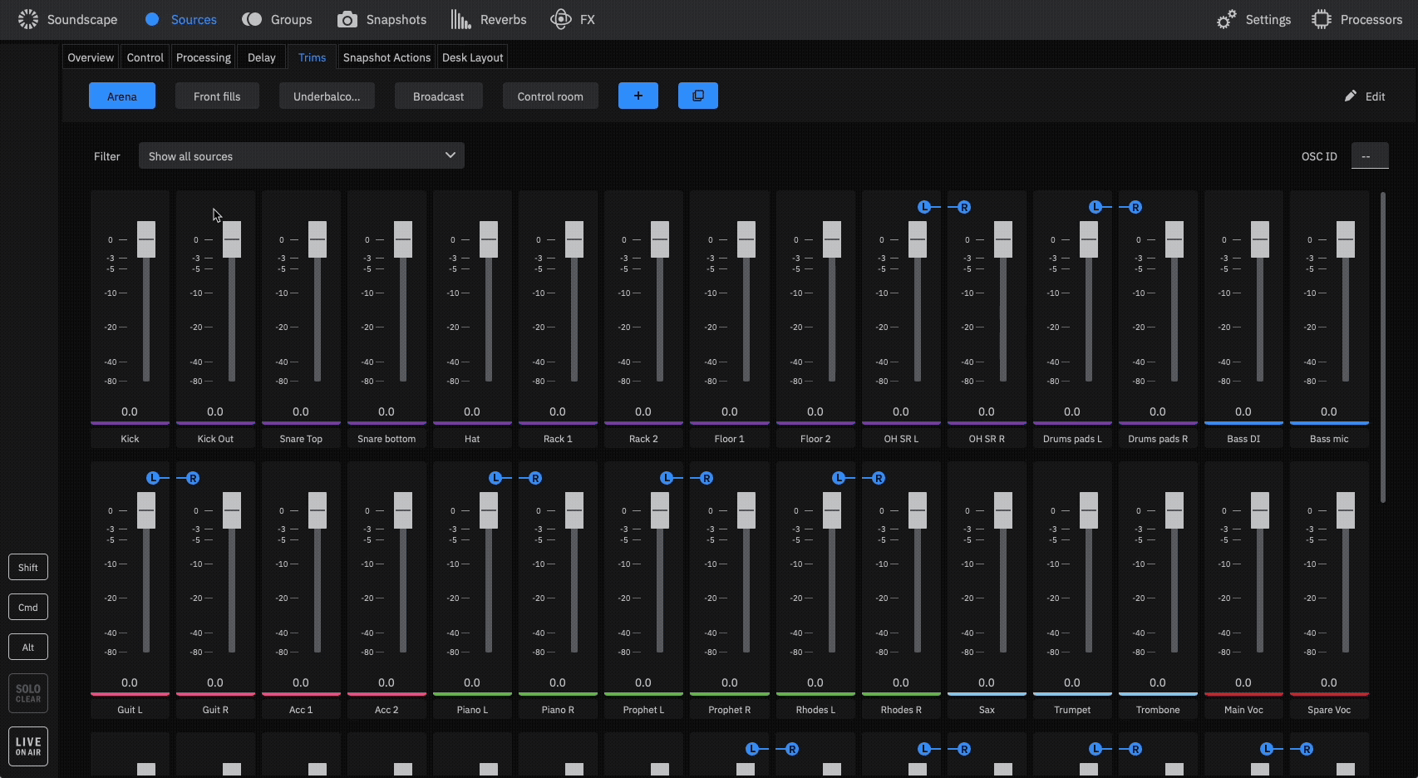The width and height of the screenshot is (1418, 778).
Task: Select the Front fills trim group
Action: point(217,96)
